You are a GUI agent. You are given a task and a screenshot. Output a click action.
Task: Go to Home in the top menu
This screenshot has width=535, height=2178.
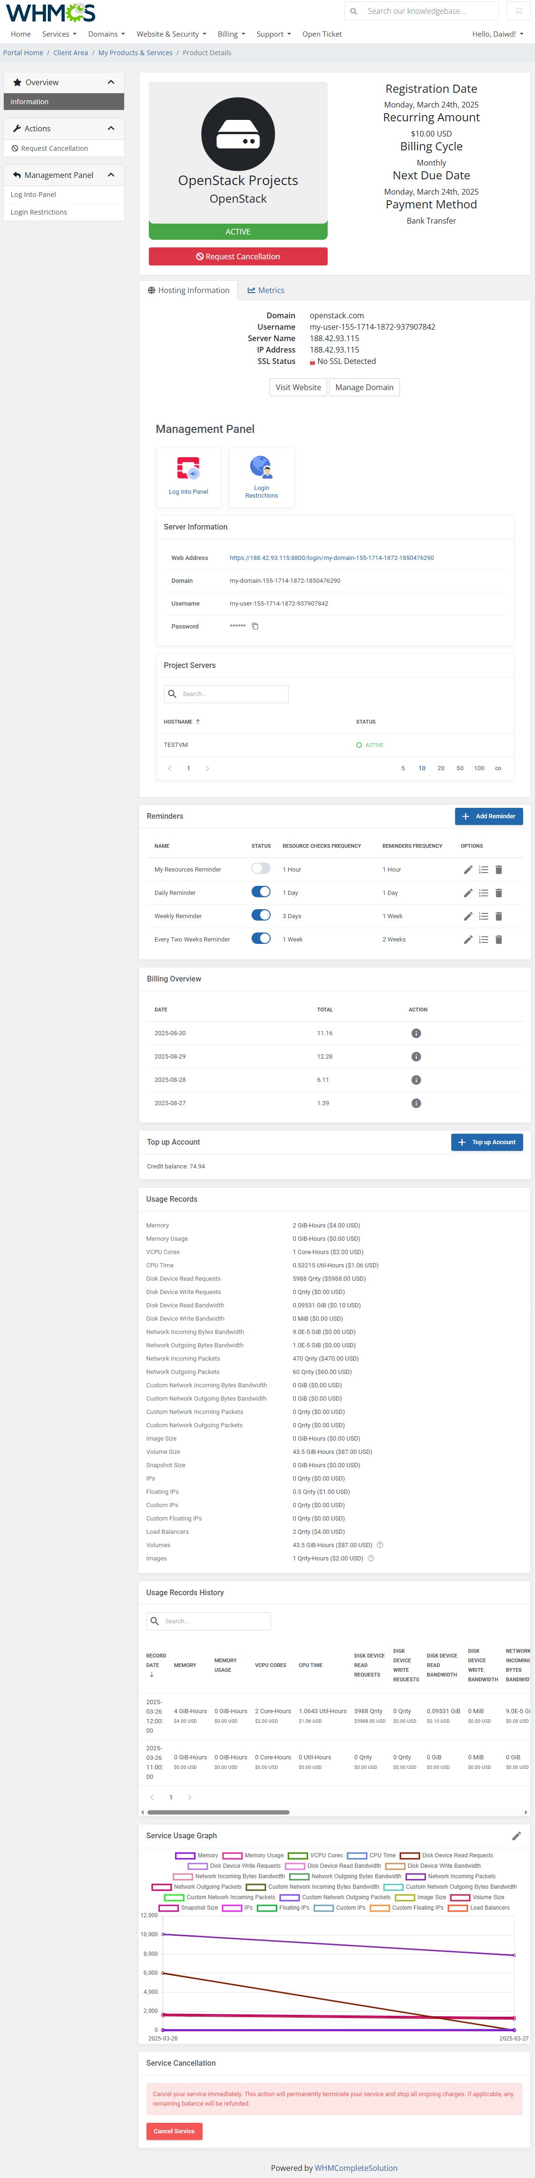tap(20, 35)
